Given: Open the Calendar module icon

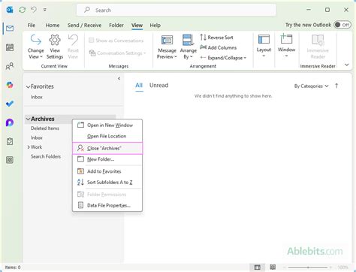Looking at the screenshot, I should 10,47.
